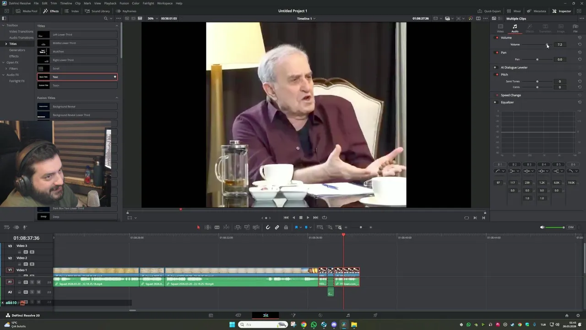586x330 pixels.
Task: Toggle loop playback icon
Action: click(x=325, y=218)
